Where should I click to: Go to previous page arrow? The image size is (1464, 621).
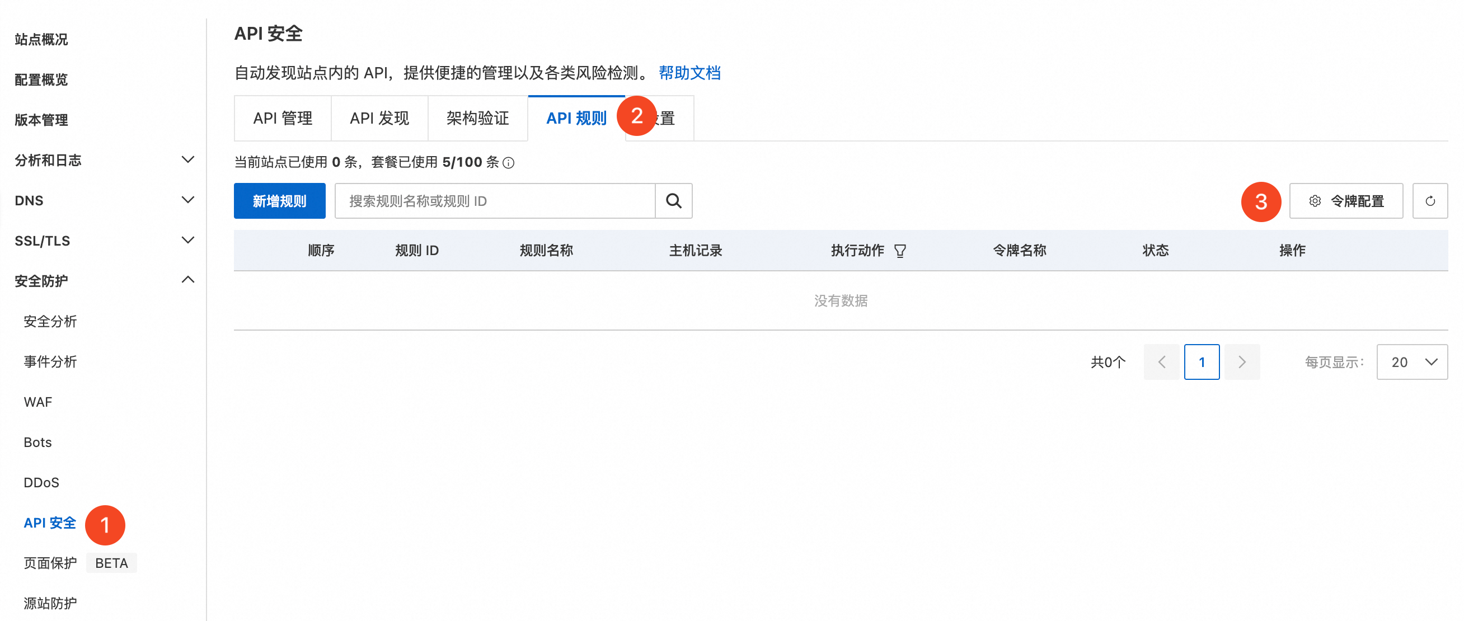1162,362
